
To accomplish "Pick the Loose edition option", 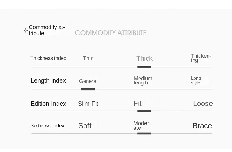I will (203, 104).
